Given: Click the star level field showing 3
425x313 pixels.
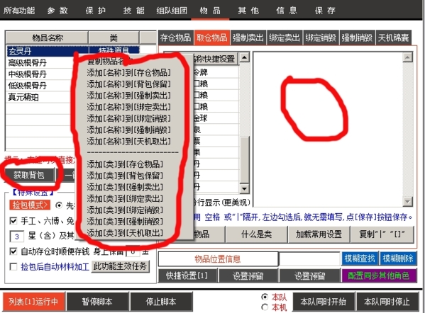Looking at the screenshot, I should 17,237.
